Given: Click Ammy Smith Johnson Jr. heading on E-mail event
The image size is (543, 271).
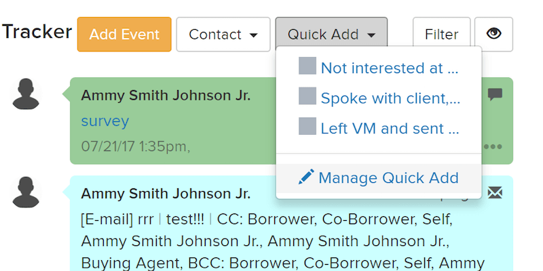Looking at the screenshot, I should (x=166, y=194).
